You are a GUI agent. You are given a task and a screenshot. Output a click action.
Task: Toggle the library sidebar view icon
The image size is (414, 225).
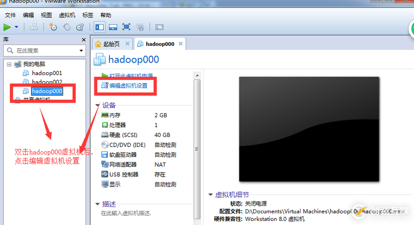[x=100, y=27]
